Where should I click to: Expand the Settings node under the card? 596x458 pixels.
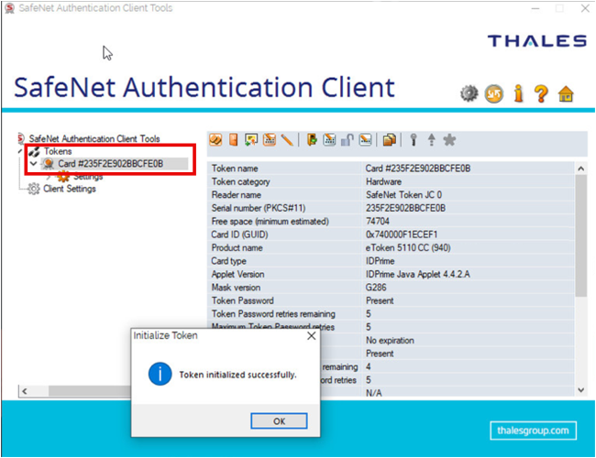click(49, 177)
